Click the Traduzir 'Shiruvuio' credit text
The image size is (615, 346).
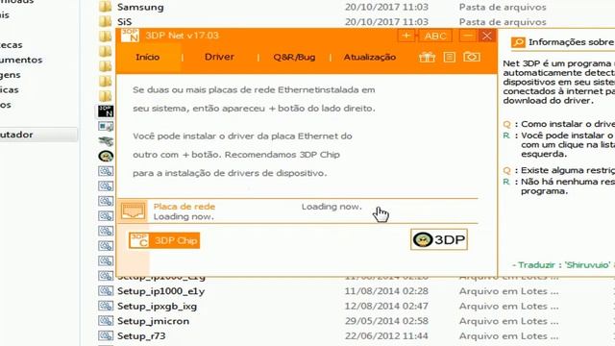(563, 265)
